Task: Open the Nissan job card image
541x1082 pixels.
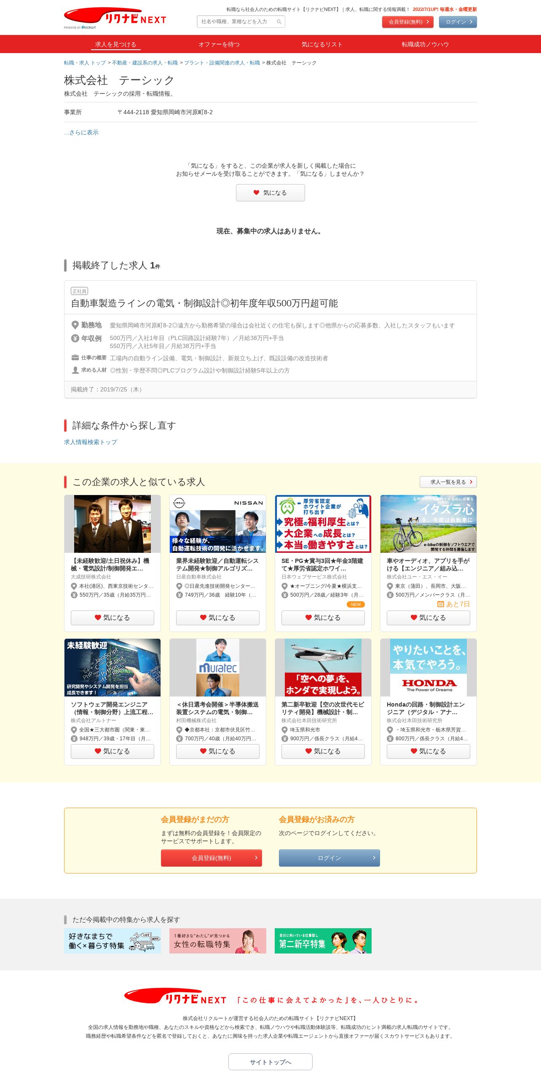Action: click(218, 524)
